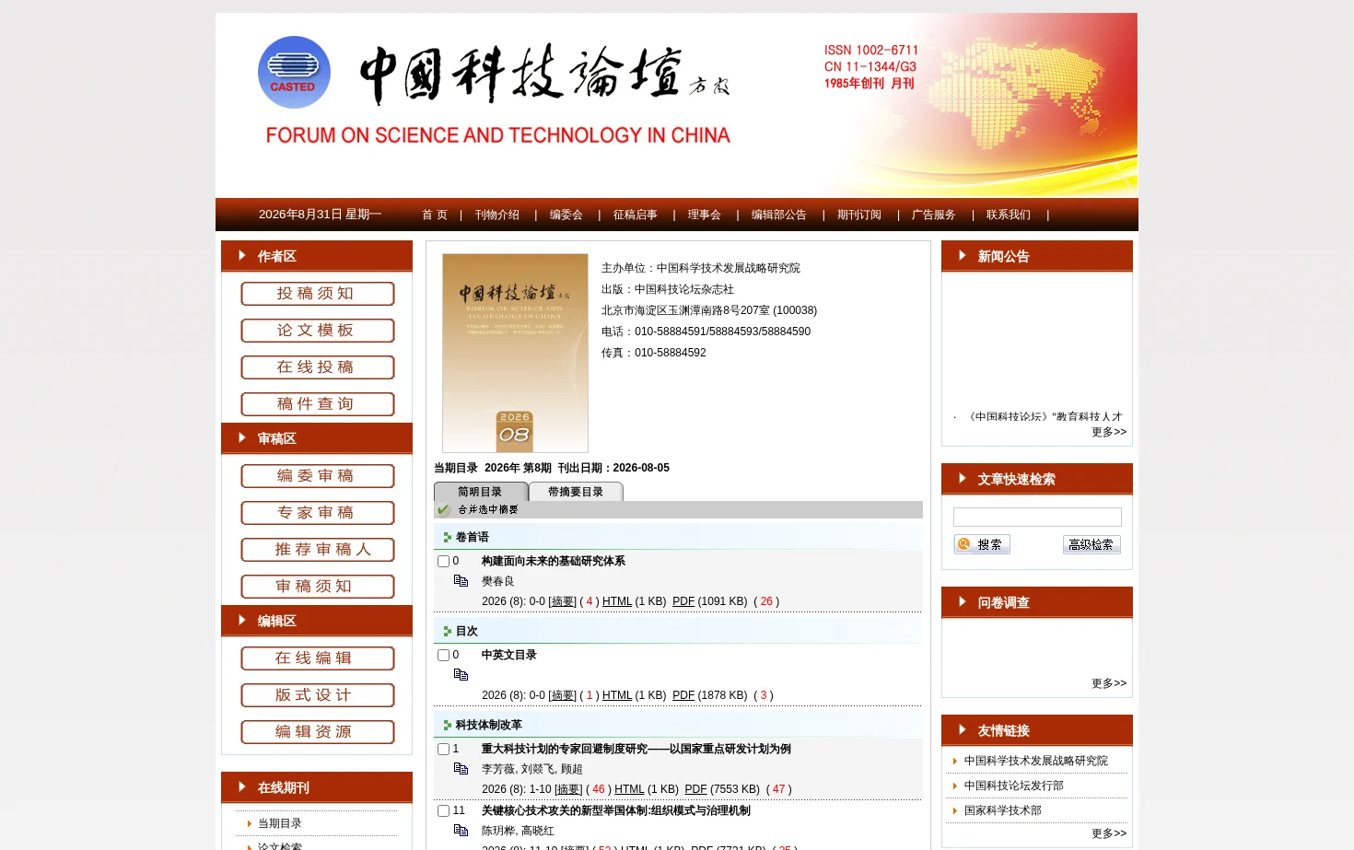
Task: Click the 在线编辑 button
Action: [318, 658]
